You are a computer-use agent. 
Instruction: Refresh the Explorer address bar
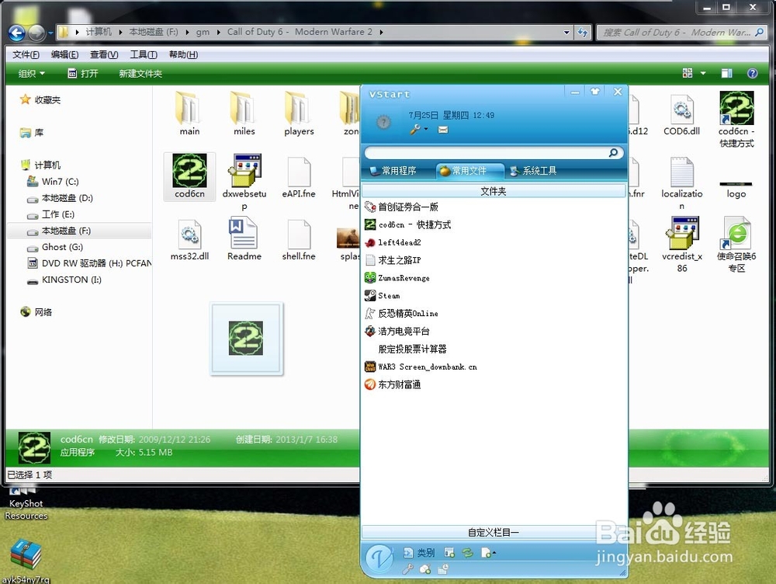pos(583,32)
